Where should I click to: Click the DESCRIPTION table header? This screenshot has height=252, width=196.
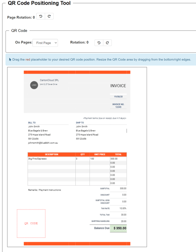(x=52, y=154)
